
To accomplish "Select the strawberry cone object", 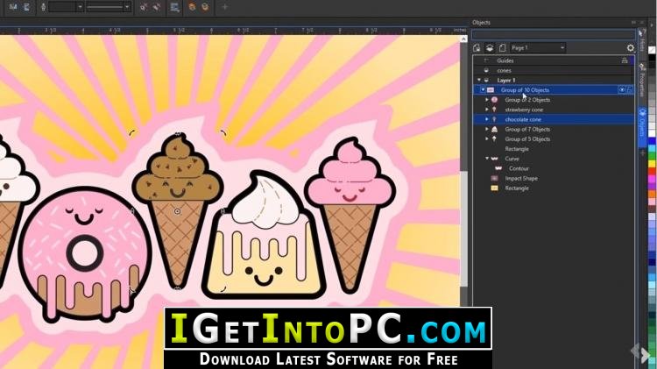I will (524, 110).
